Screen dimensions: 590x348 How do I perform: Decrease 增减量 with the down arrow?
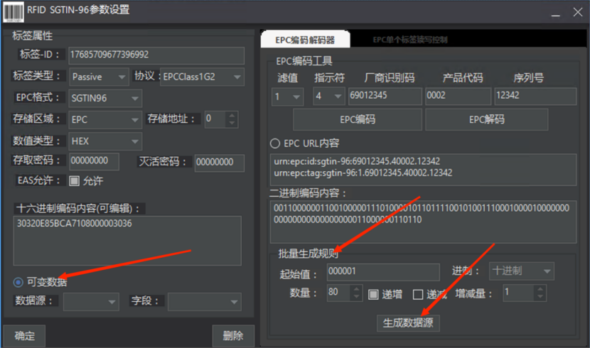540,297
